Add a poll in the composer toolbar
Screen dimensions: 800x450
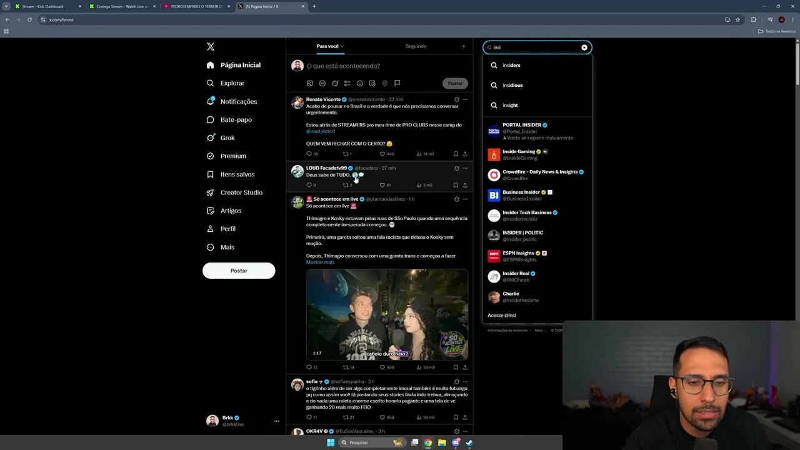[x=347, y=83]
